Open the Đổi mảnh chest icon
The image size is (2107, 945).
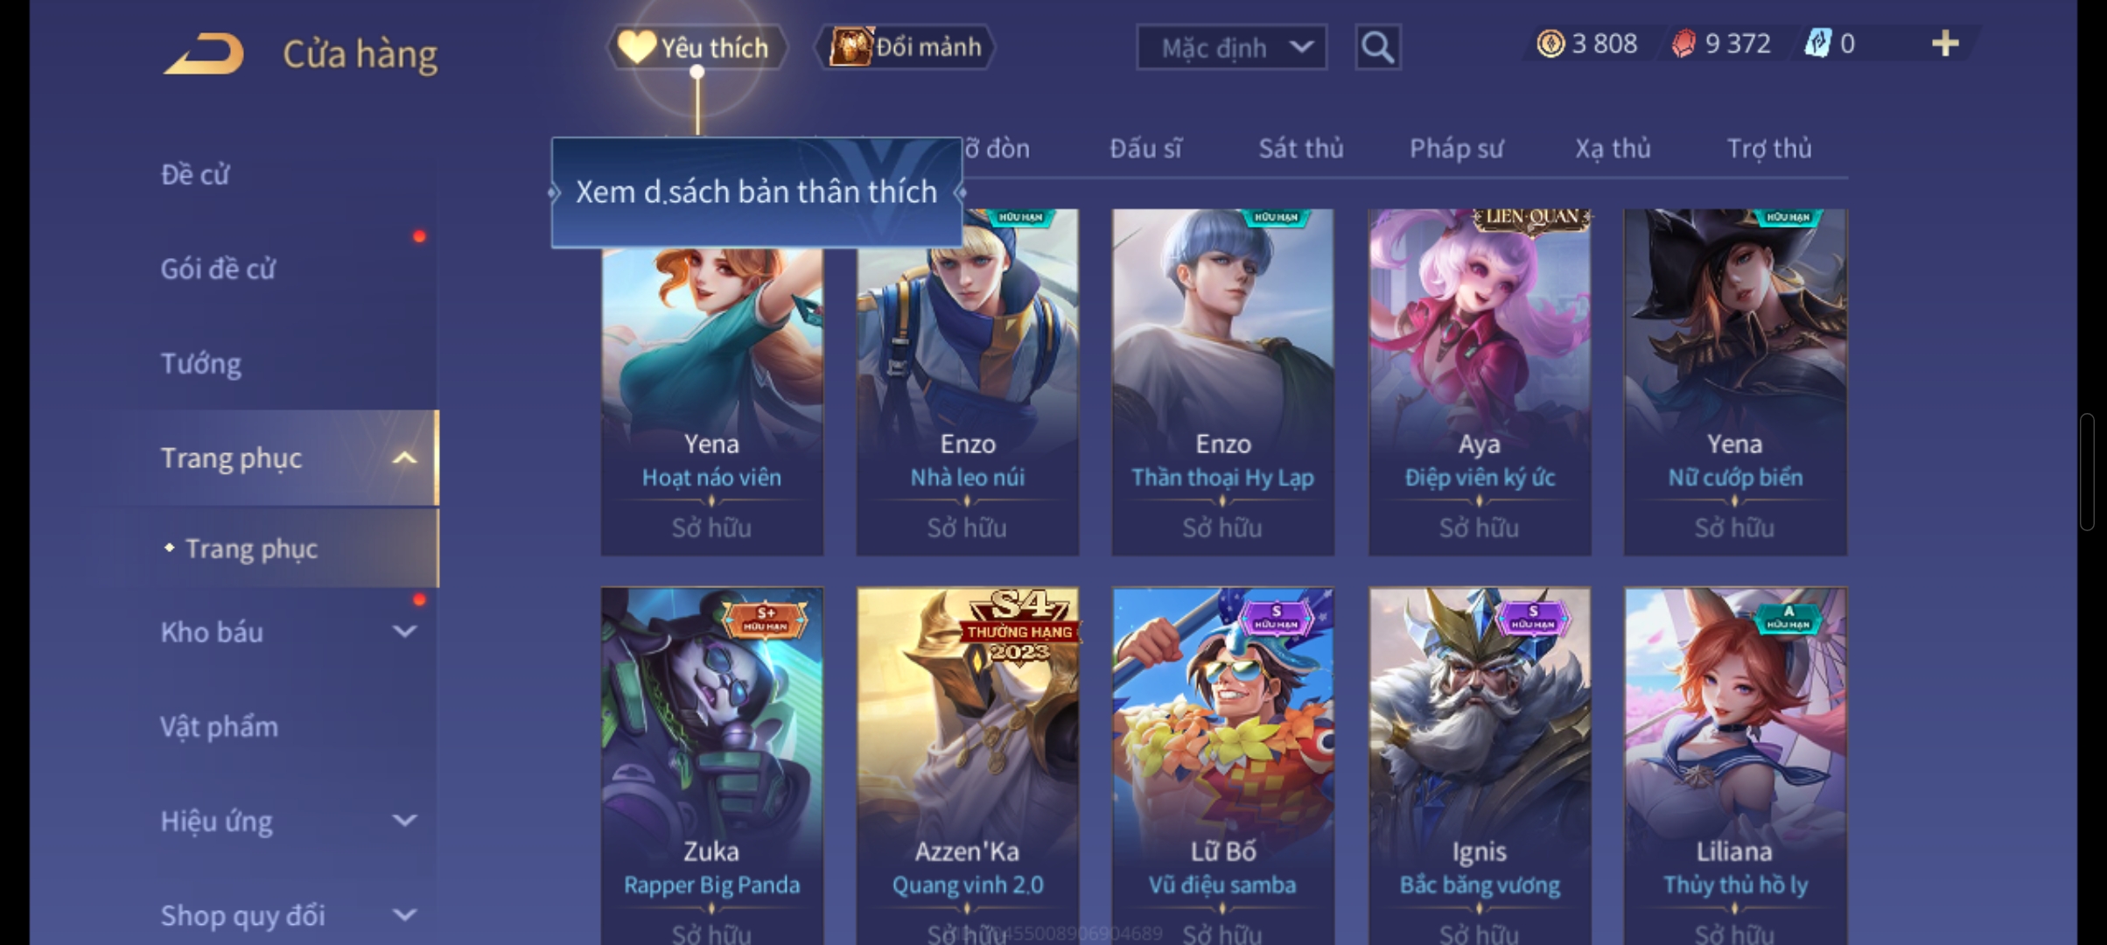click(851, 47)
